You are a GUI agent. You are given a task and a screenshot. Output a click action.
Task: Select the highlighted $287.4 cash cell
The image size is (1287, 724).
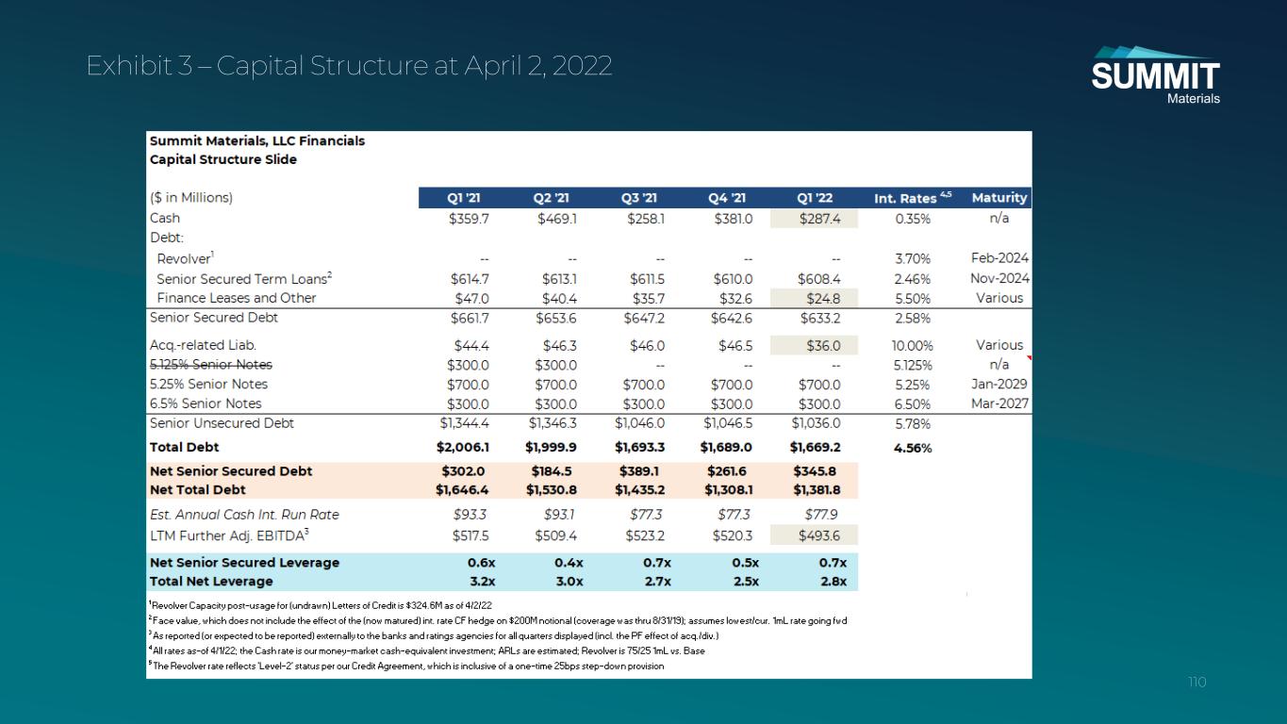tap(815, 219)
